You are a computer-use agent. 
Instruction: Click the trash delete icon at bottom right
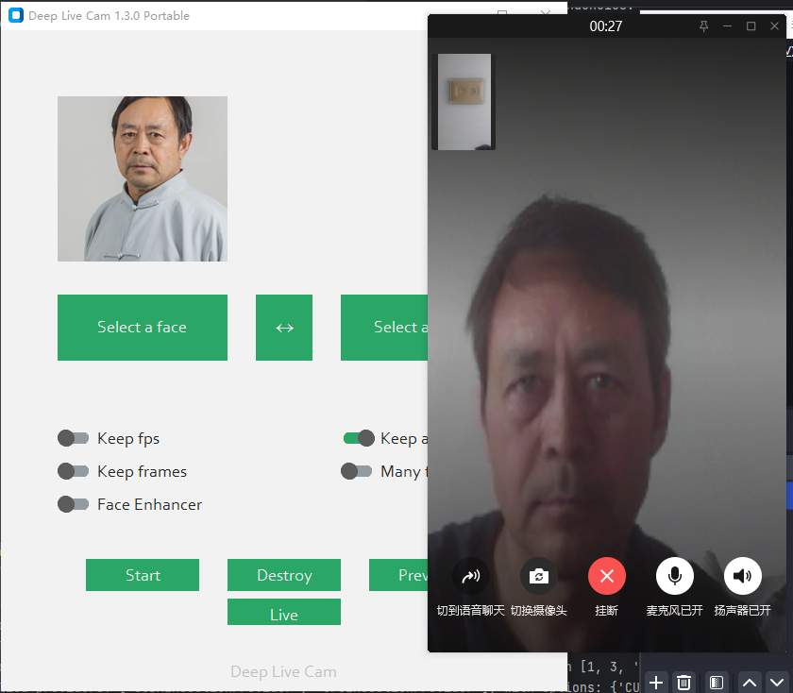tap(685, 682)
